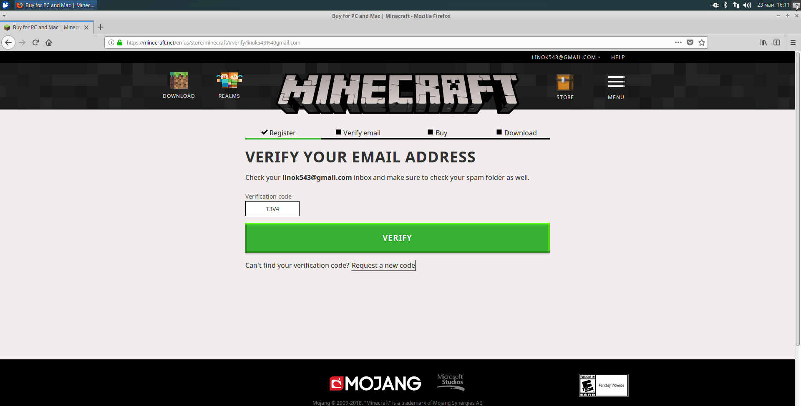Go to the Firefox home page
Image resolution: width=801 pixels, height=406 pixels.
(x=49, y=42)
